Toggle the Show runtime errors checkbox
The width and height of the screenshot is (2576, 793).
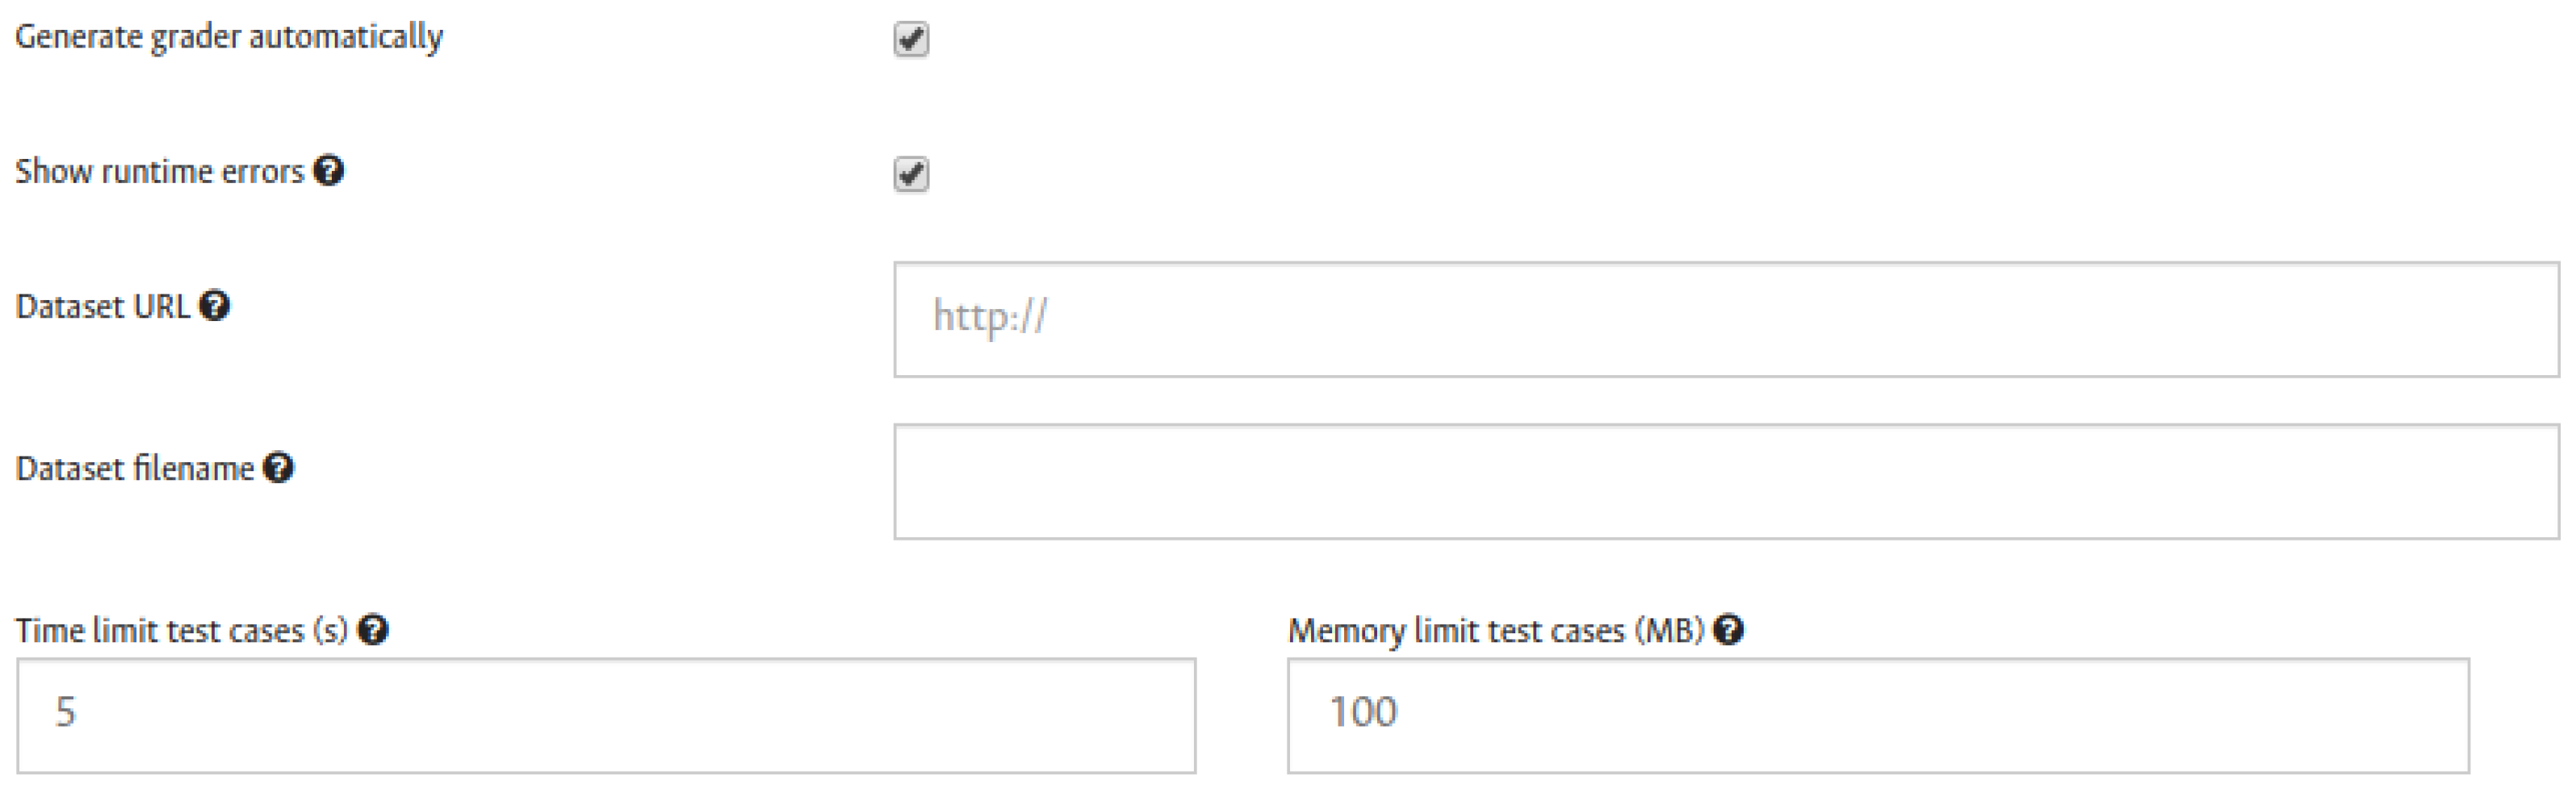tap(911, 173)
